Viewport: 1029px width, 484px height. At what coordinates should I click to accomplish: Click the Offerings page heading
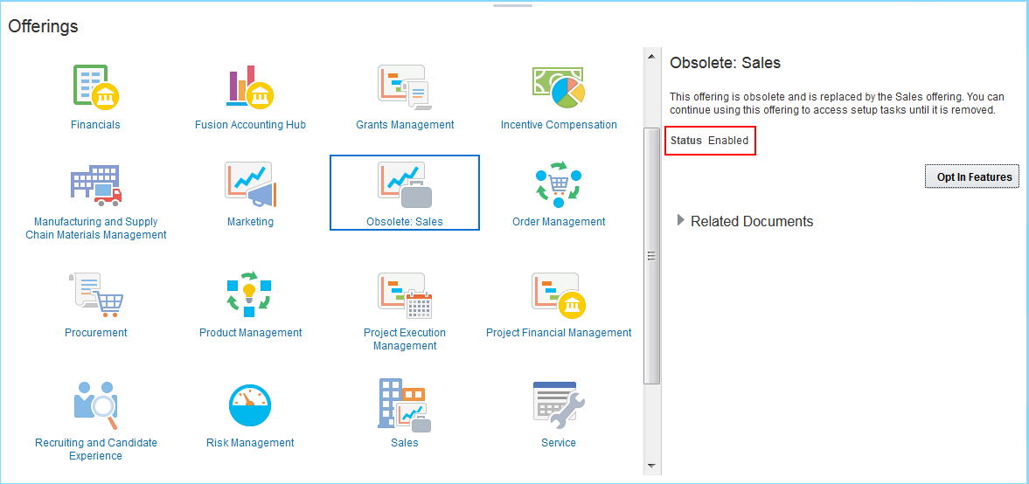pyautogui.click(x=44, y=26)
